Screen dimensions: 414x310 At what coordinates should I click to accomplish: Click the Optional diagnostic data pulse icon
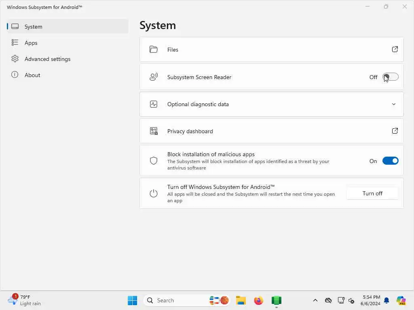pyautogui.click(x=153, y=104)
